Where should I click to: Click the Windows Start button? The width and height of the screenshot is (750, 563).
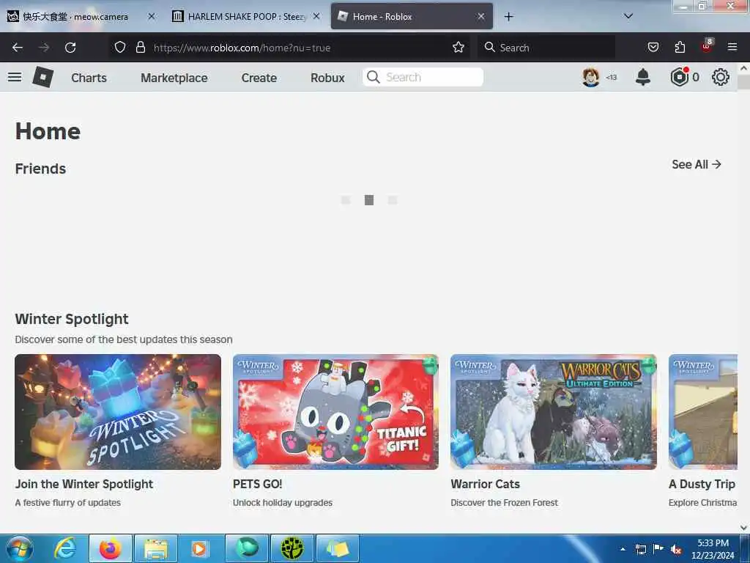point(19,548)
